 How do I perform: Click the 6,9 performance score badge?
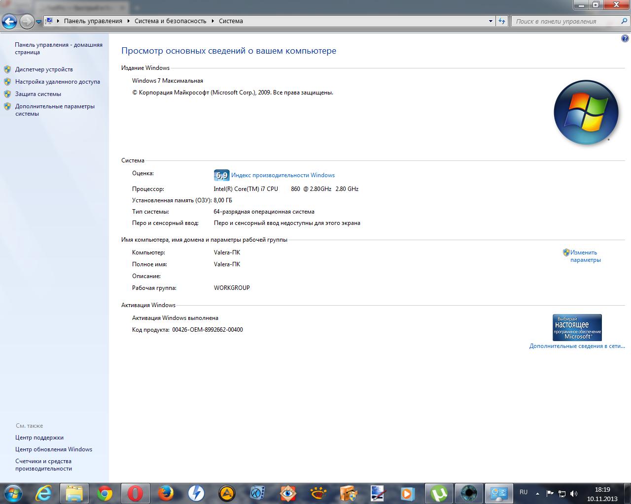coord(221,175)
